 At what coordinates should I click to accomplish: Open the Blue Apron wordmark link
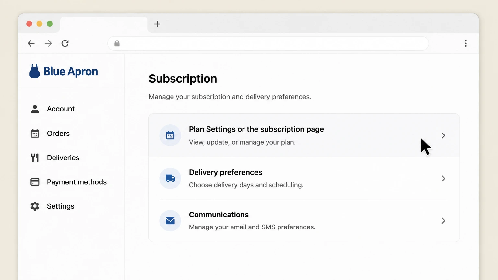[71, 71]
